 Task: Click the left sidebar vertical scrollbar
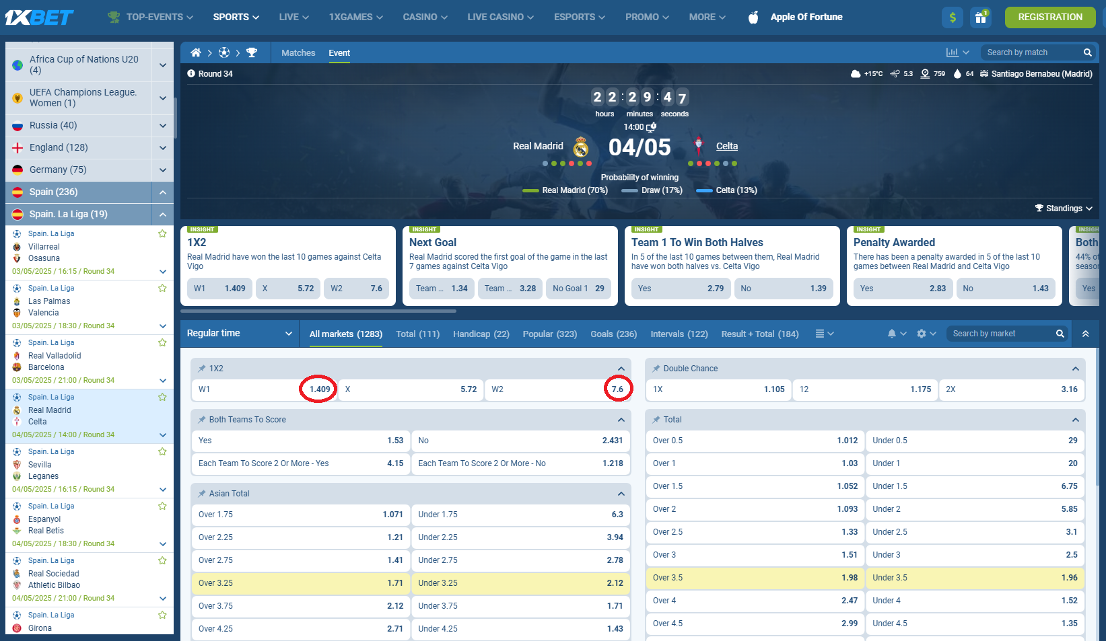176,118
